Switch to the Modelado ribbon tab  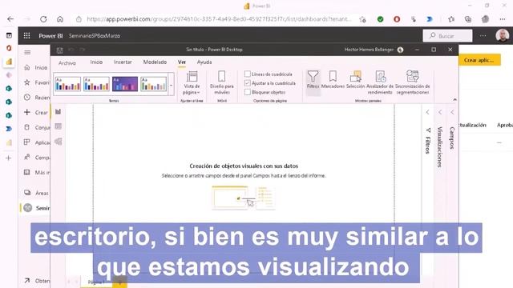(x=155, y=62)
